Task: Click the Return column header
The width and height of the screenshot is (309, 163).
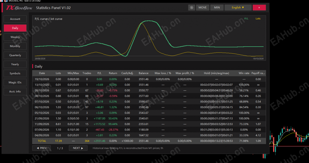Action: (x=113, y=73)
